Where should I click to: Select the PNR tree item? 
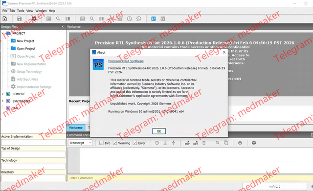click(15, 108)
